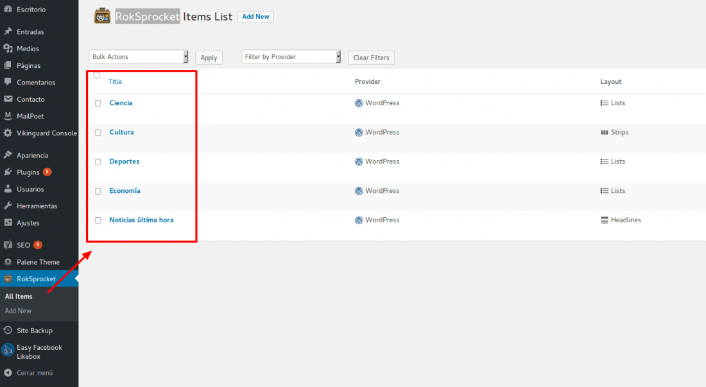The height and width of the screenshot is (387, 706).
Task: Click the Páginas pages icon
Action: pyautogui.click(x=8, y=65)
